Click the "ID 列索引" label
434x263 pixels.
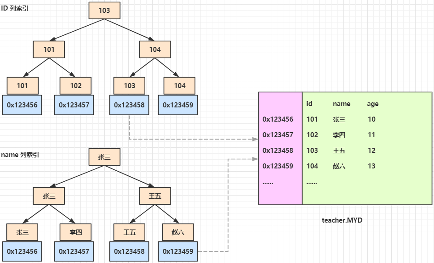coord(15,8)
